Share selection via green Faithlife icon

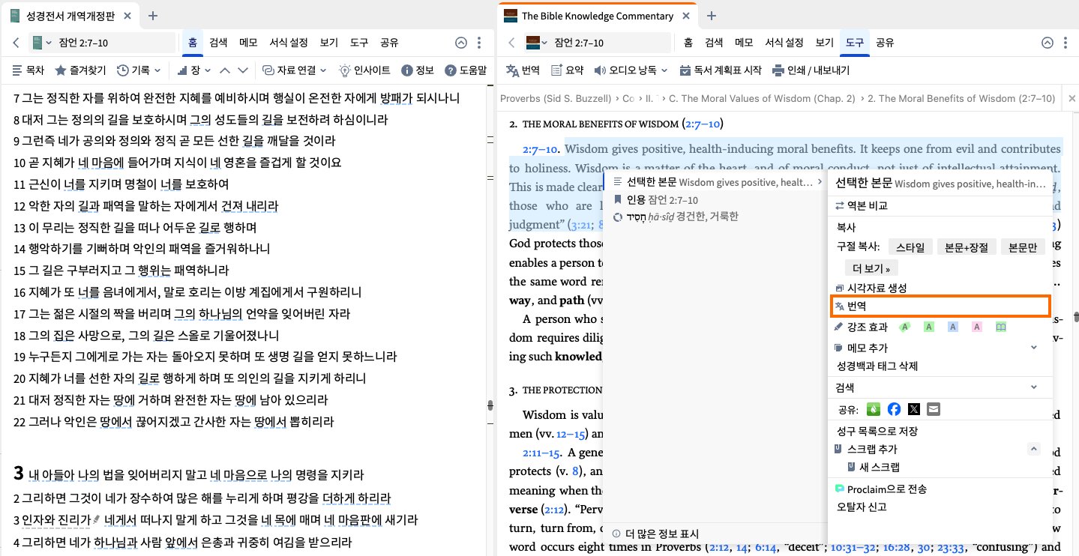(x=874, y=409)
